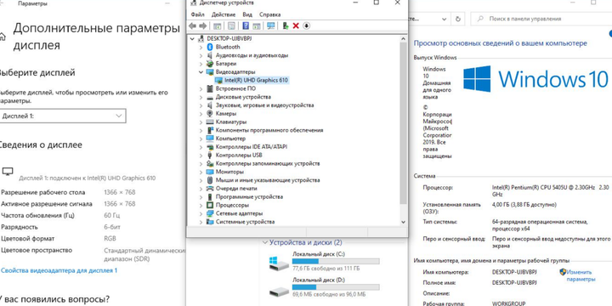Expand Звуковые, игровые и видеоустройства

tap(201, 105)
